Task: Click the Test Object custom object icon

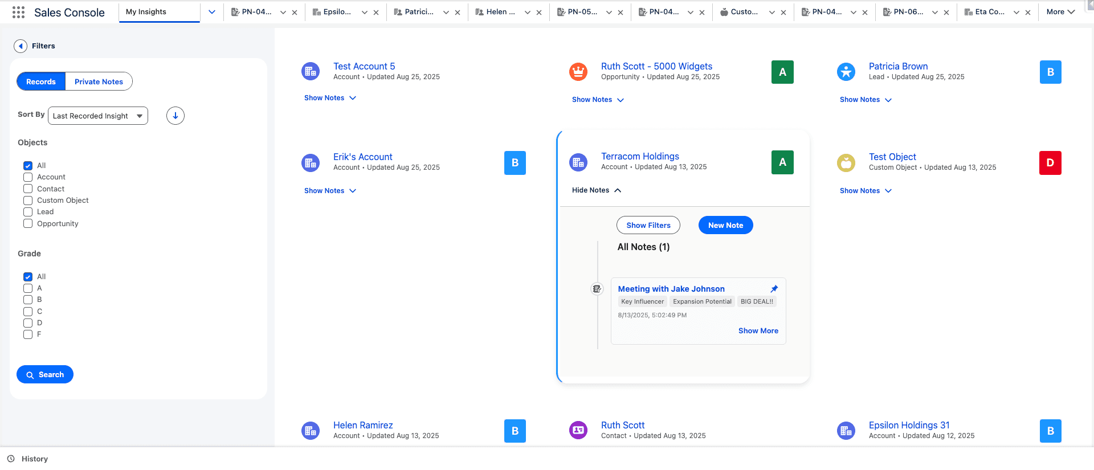Action: click(x=846, y=163)
